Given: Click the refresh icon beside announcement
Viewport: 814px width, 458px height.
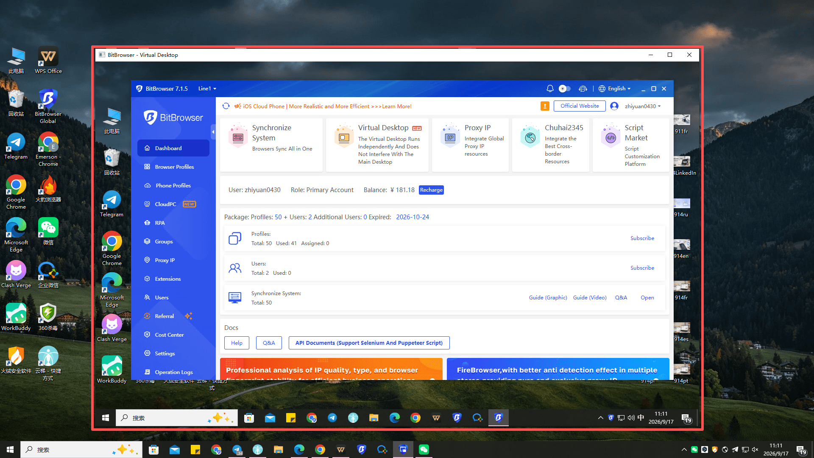Looking at the screenshot, I should pos(226,106).
